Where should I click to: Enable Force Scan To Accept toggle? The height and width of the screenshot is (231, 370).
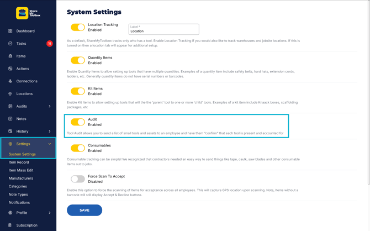(78, 179)
